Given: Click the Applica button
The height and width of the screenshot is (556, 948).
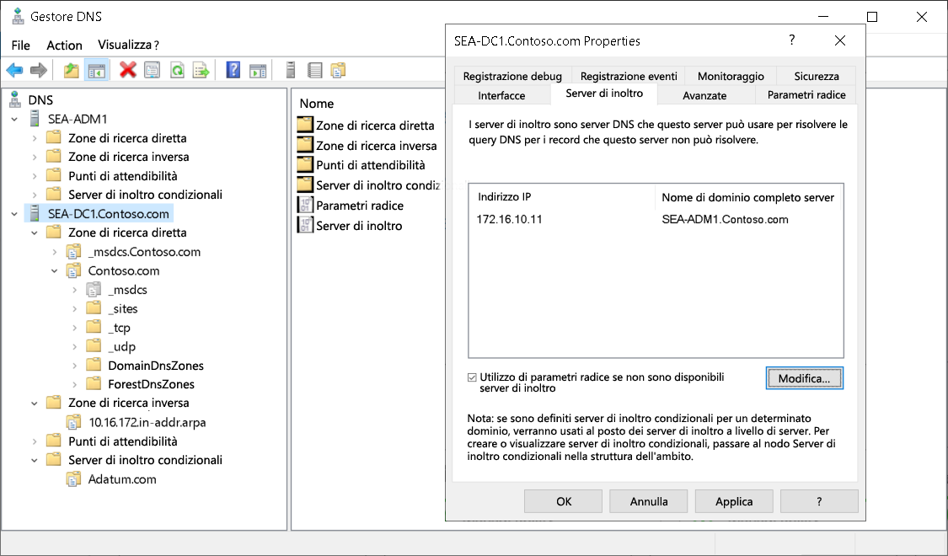Looking at the screenshot, I should pyautogui.click(x=733, y=500).
